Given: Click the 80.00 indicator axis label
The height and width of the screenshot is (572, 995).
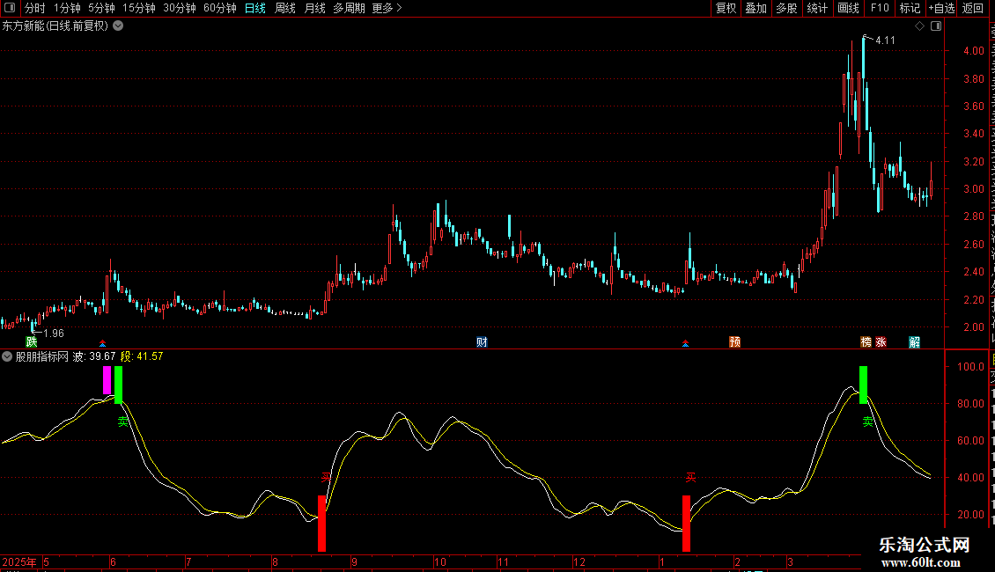Looking at the screenshot, I should pyautogui.click(x=971, y=404).
